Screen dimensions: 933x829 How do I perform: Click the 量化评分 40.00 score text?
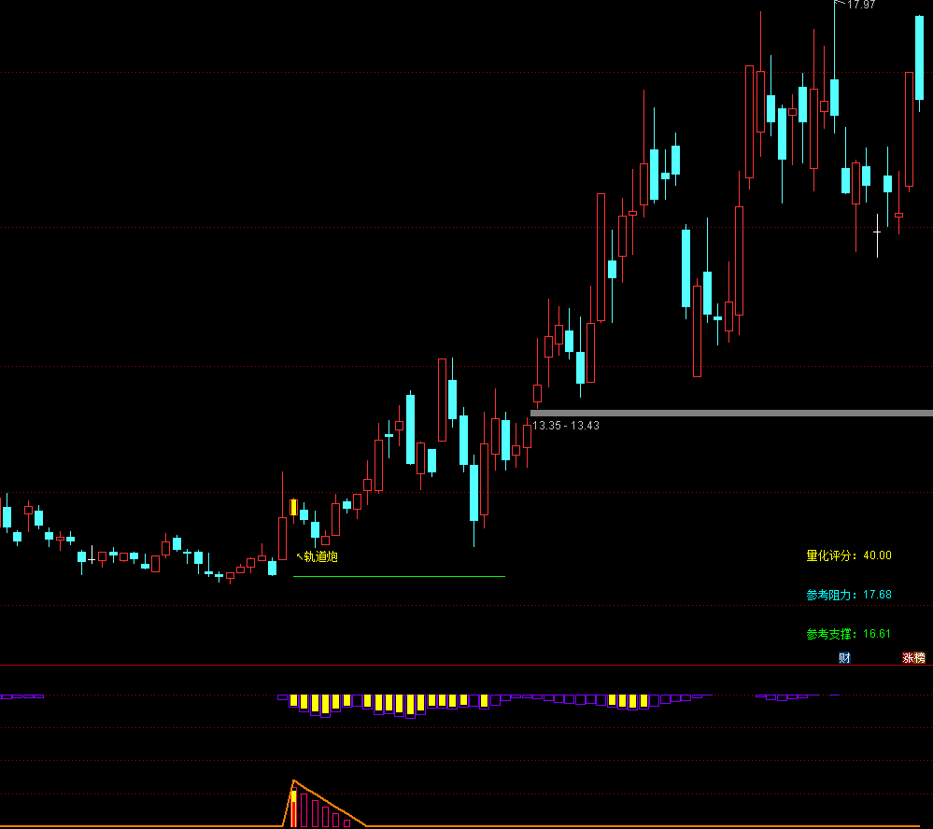[x=849, y=555]
